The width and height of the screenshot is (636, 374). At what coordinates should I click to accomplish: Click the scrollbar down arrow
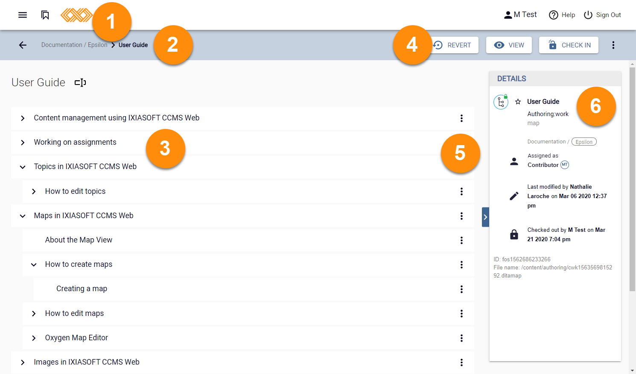tap(633, 370)
